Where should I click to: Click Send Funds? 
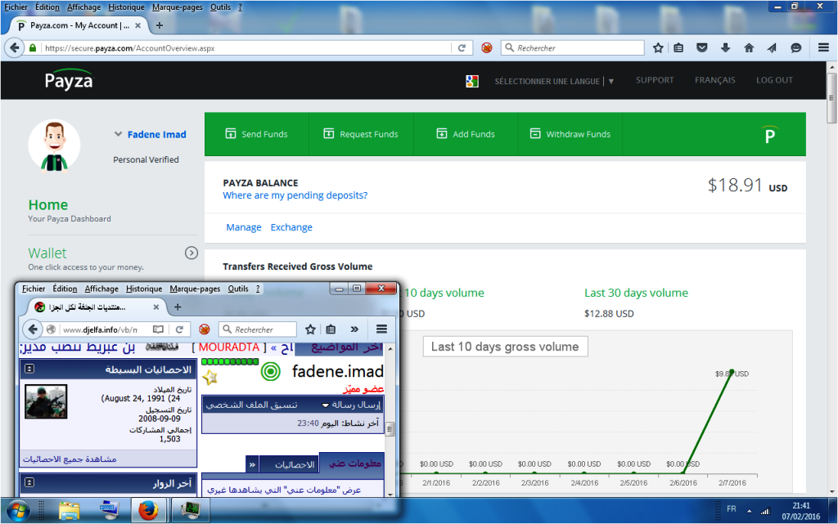(256, 134)
